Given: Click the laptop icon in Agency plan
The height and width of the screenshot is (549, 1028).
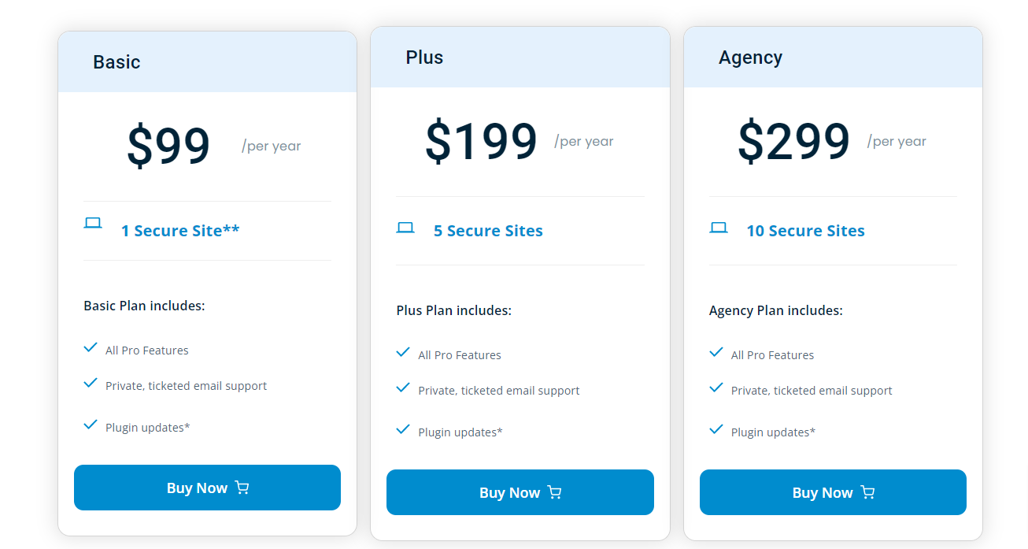Looking at the screenshot, I should pyautogui.click(x=719, y=228).
